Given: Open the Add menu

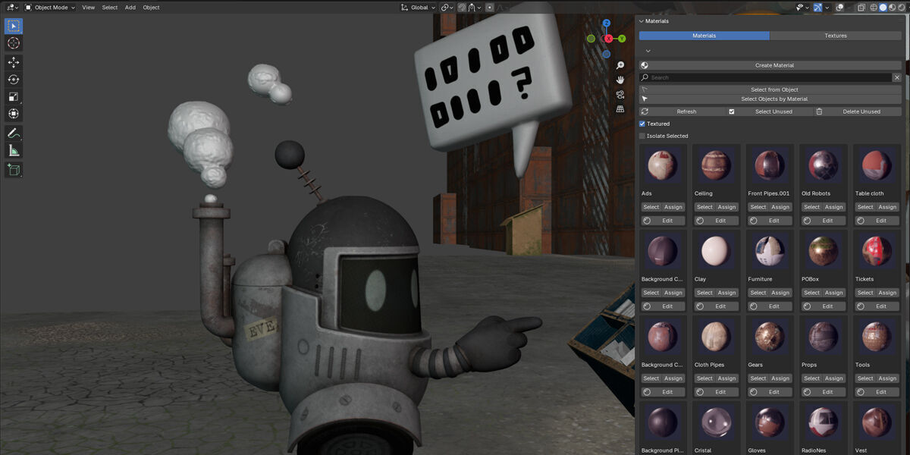Looking at the screenshot, I should click(130, 7).
